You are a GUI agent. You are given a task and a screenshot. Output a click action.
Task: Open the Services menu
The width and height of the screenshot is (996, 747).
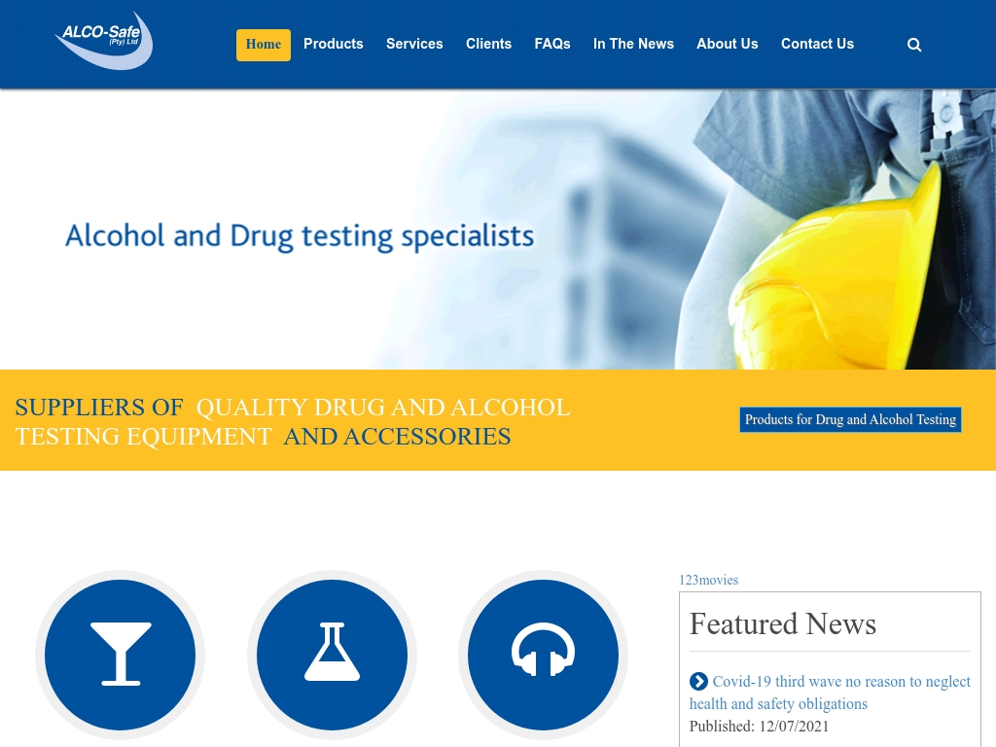coord(414,44)
